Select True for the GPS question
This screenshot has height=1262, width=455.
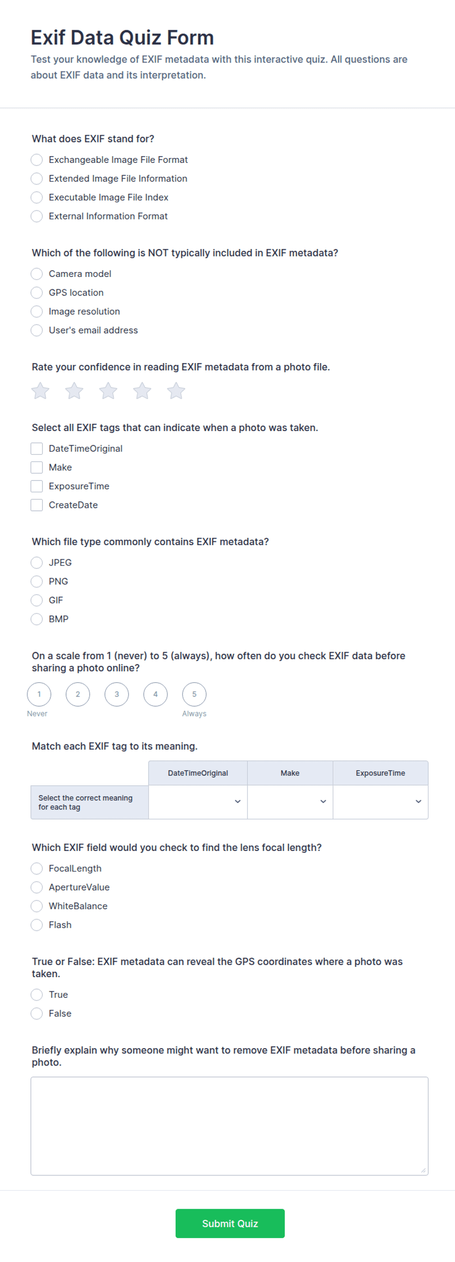point(37,994)
